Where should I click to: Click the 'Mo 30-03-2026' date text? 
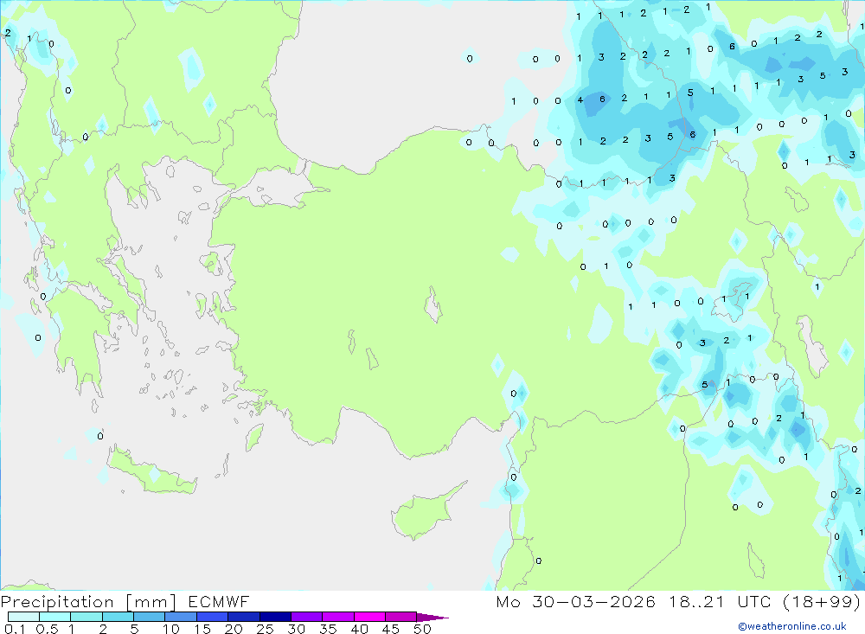coord(575,601)
